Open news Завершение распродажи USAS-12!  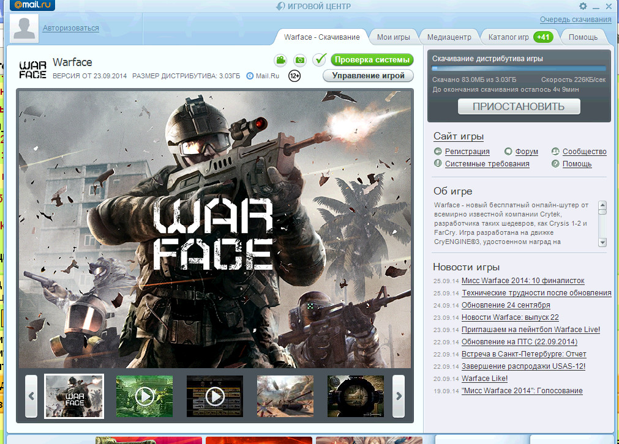pos(523,366)
